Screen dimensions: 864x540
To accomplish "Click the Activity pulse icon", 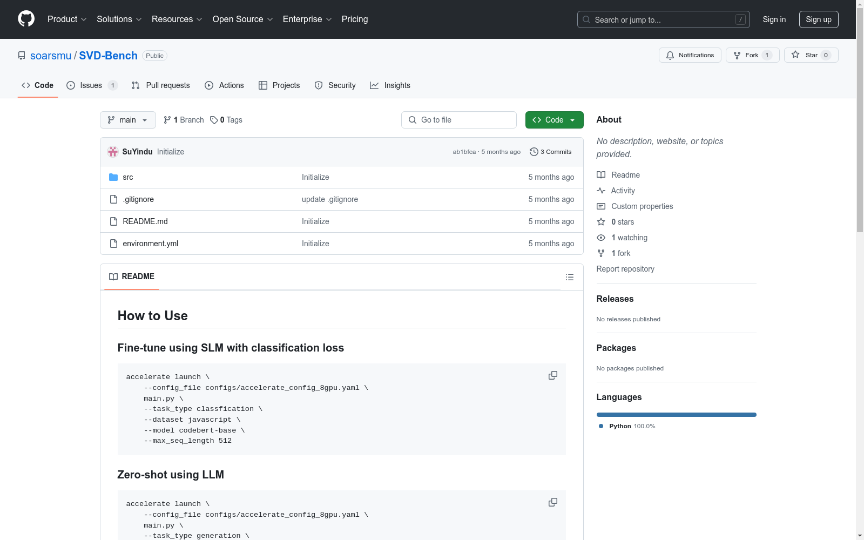I will pyautogui.click(x=601, y=191).
